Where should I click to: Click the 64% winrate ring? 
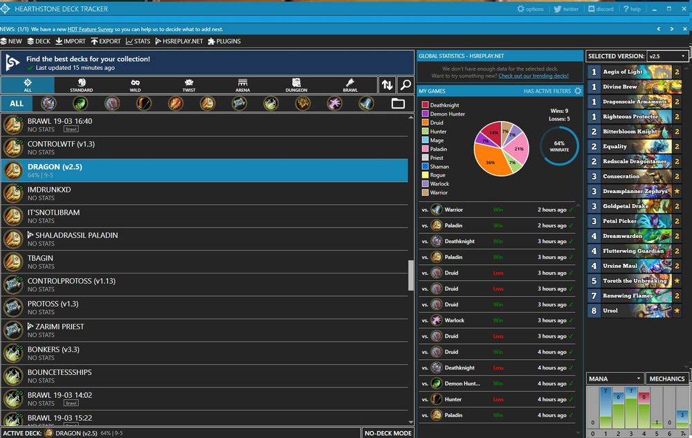pyautogui.click(x=559, y=146)
